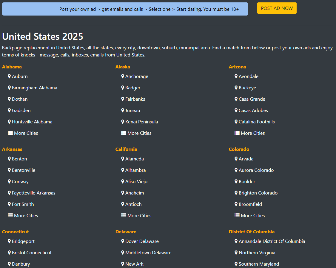The image size is (336, 268).
Task: Click the list icon under Alabama cities
Action: [x=10, y=133]
